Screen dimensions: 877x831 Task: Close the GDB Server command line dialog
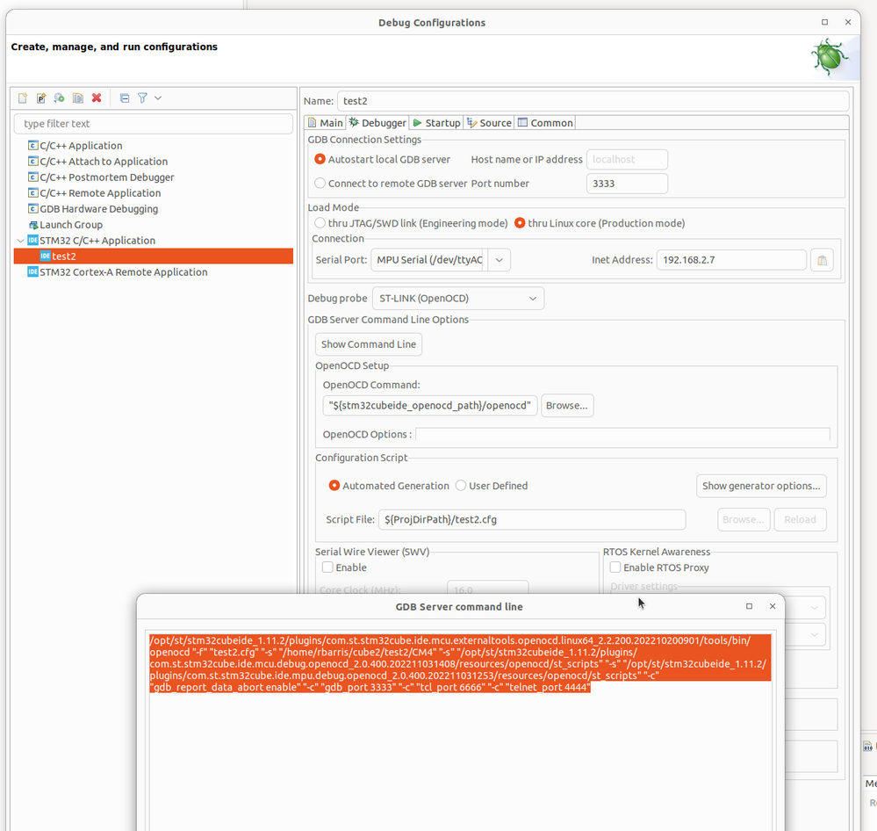click(x=773, y=607)
